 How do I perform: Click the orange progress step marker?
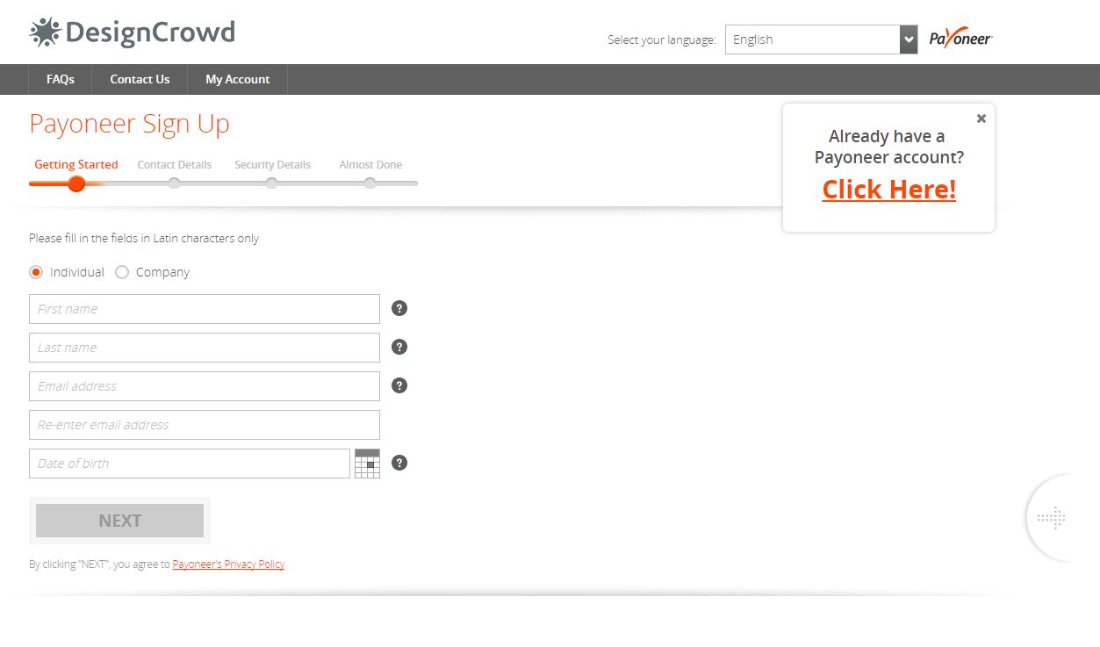point(76,183)
